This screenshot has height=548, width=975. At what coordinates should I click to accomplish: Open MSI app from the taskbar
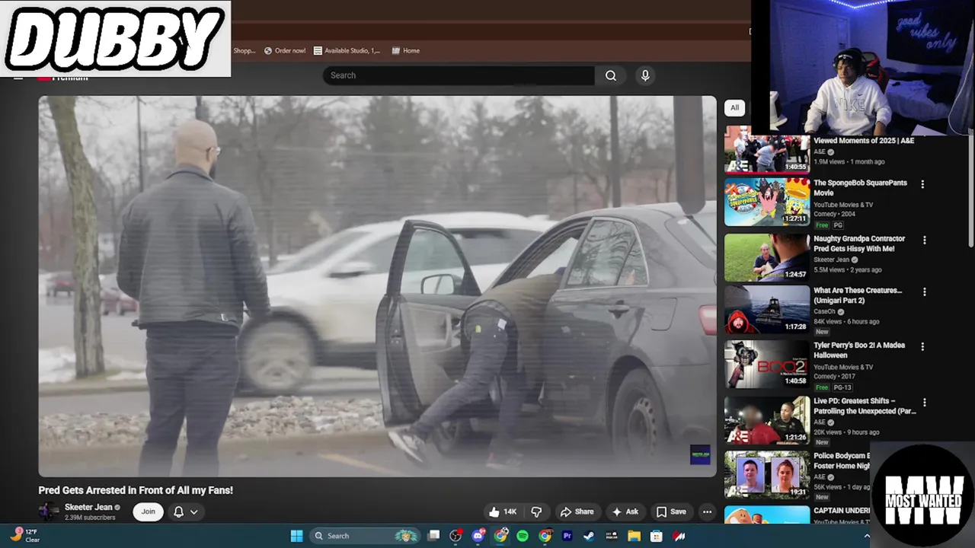tap(678, 536)
